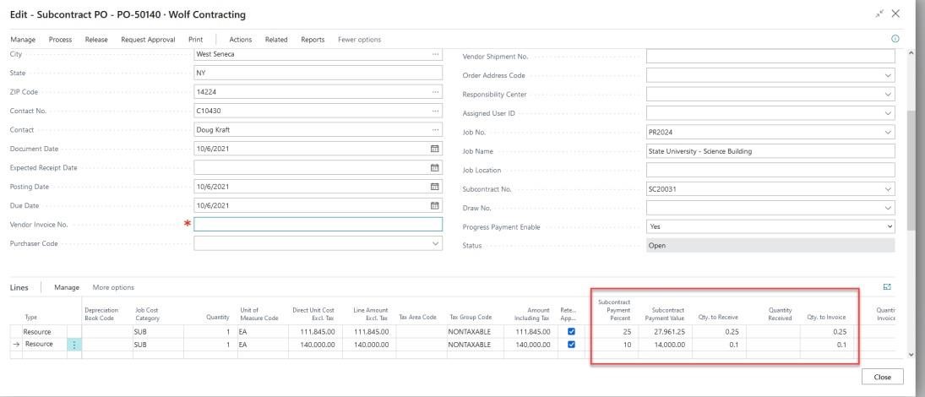Open the Document Date calendar picker

tap(435, 149)
